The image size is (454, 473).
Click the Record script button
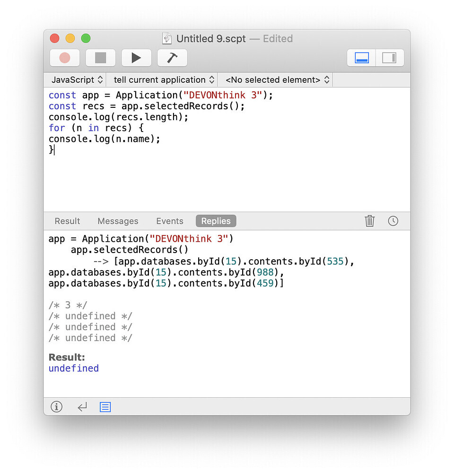click(x=65, y=58)
